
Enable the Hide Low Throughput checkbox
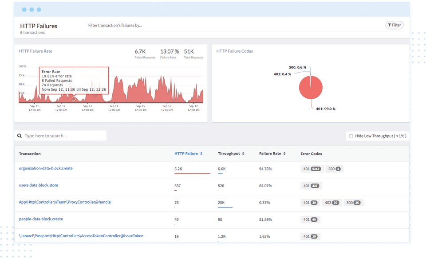click(x=351, y=136)
